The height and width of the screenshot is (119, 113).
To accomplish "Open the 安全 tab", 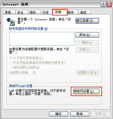I will coord(22,12).
